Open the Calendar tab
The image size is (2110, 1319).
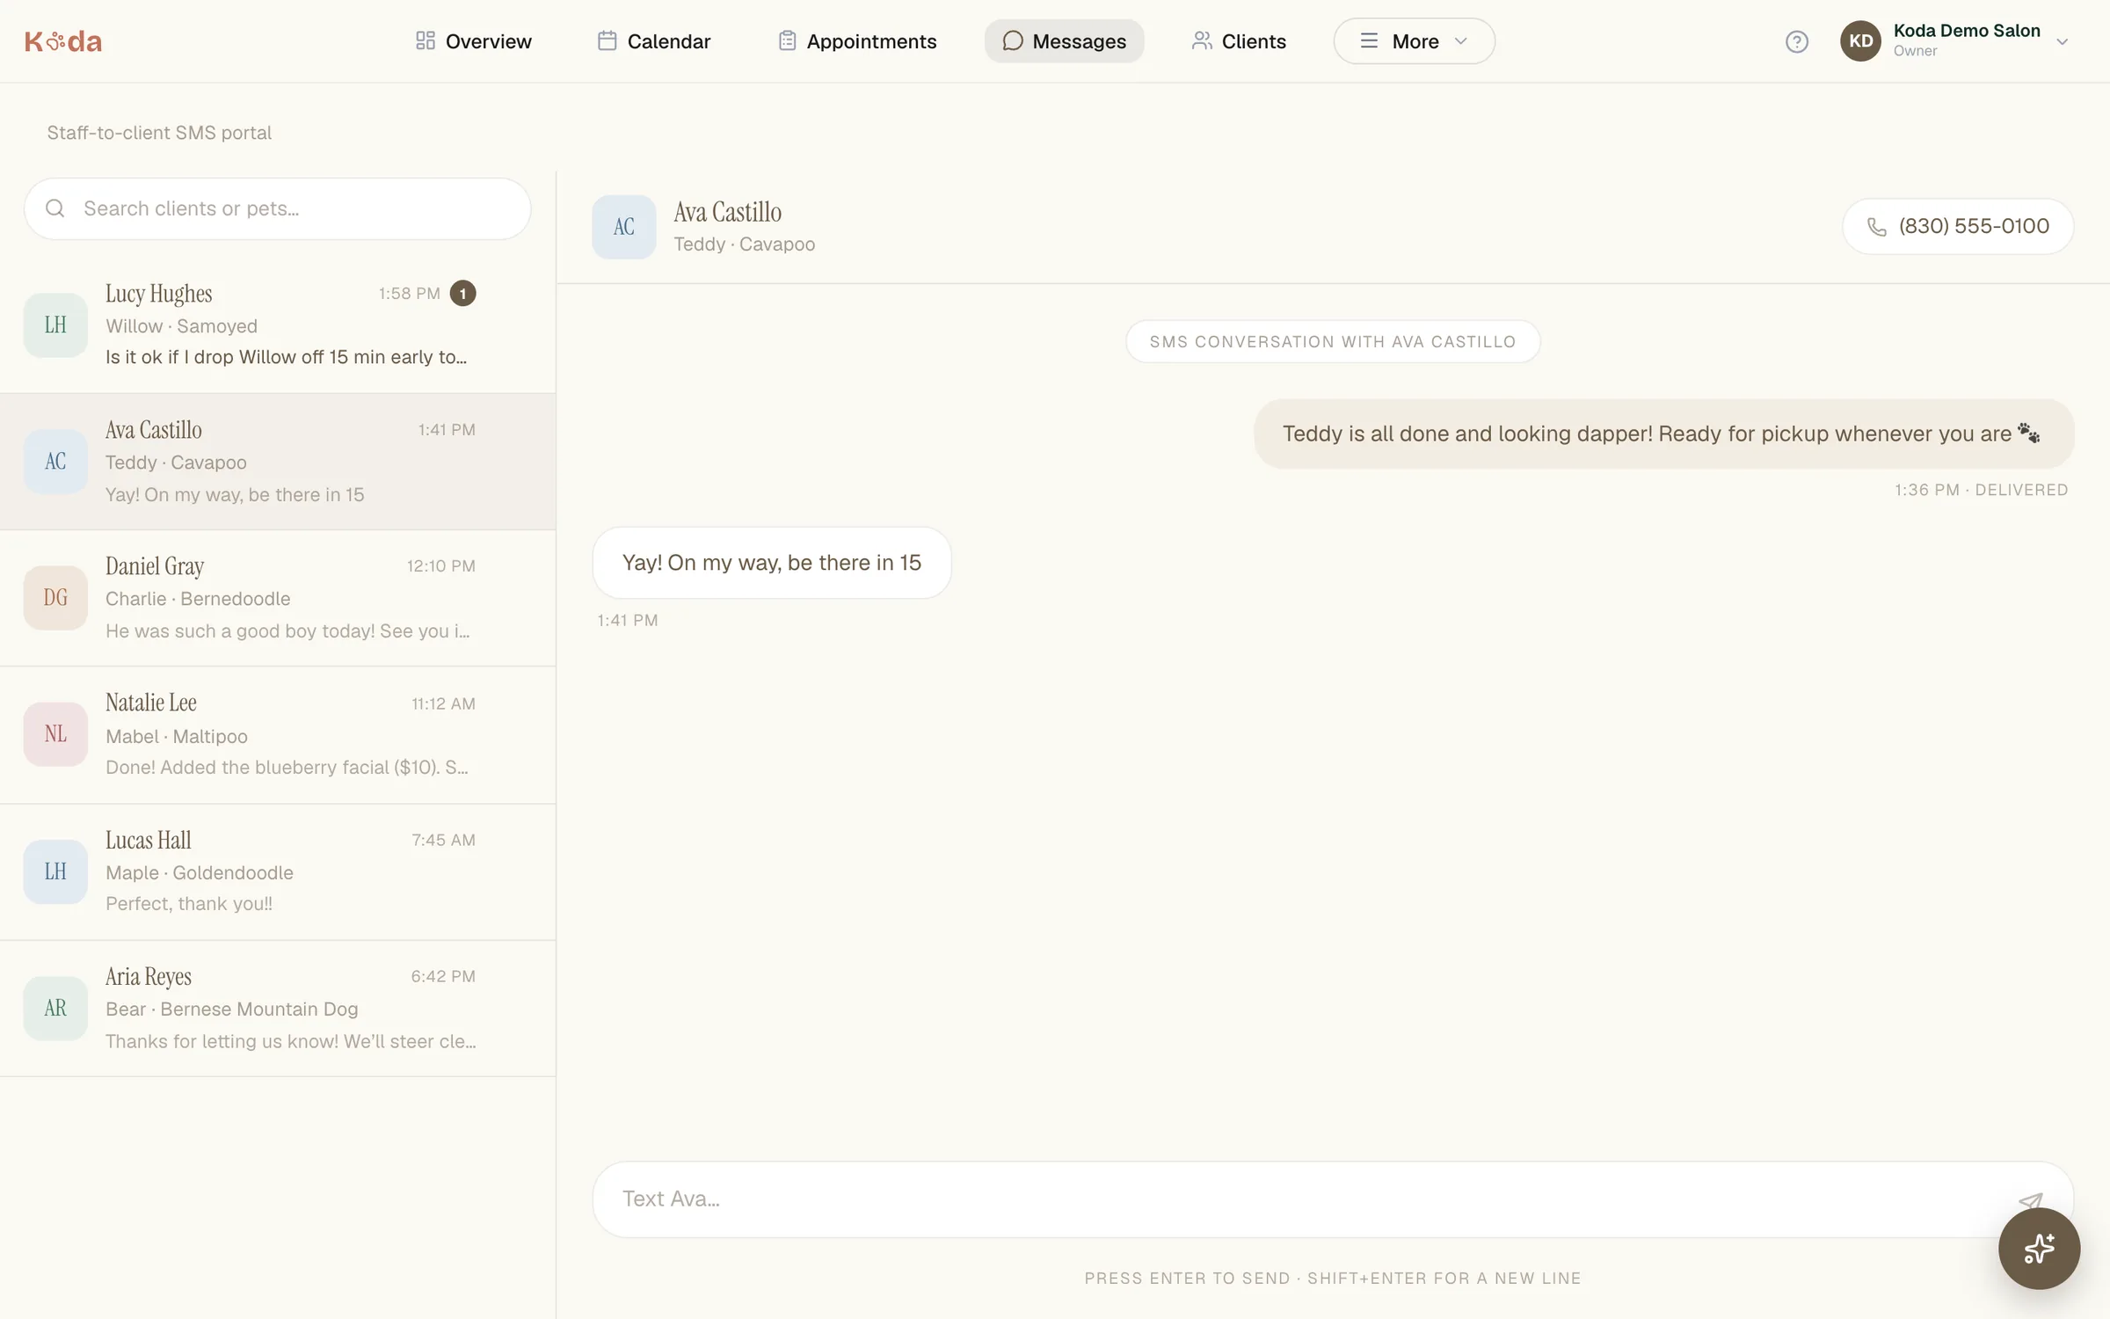click(x=653, y=41)
